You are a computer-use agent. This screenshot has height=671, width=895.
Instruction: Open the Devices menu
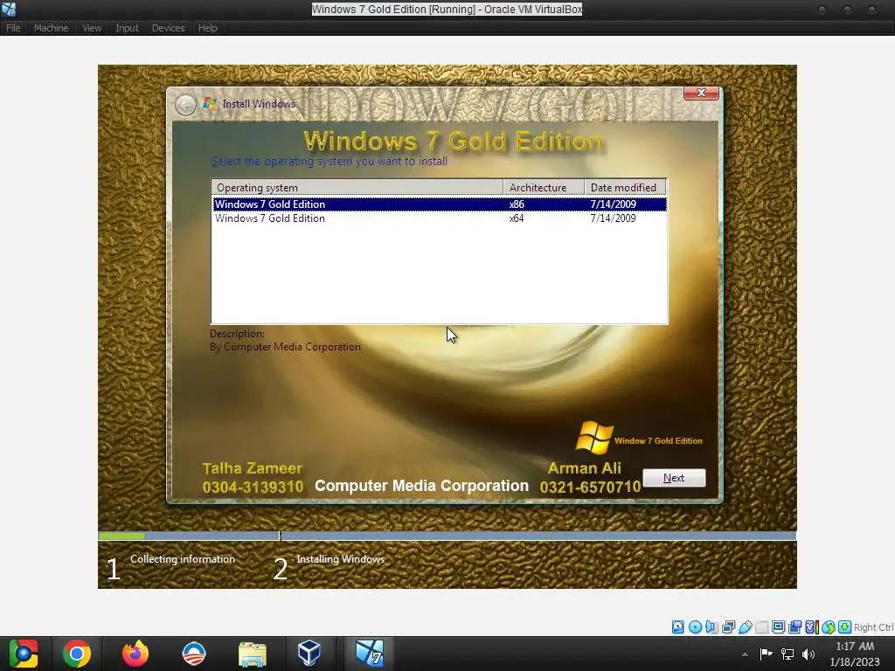(x=168, y=28)
